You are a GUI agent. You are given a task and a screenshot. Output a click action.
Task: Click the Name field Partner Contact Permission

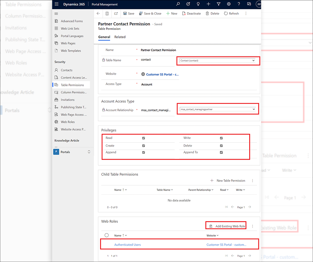click(x=158, y=50)
